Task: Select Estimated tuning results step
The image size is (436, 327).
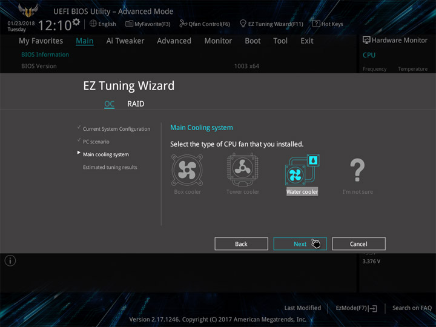Action: 110,167
